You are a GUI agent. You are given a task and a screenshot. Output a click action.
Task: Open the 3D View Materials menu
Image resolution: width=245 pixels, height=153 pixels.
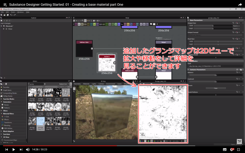coord(86,84)
